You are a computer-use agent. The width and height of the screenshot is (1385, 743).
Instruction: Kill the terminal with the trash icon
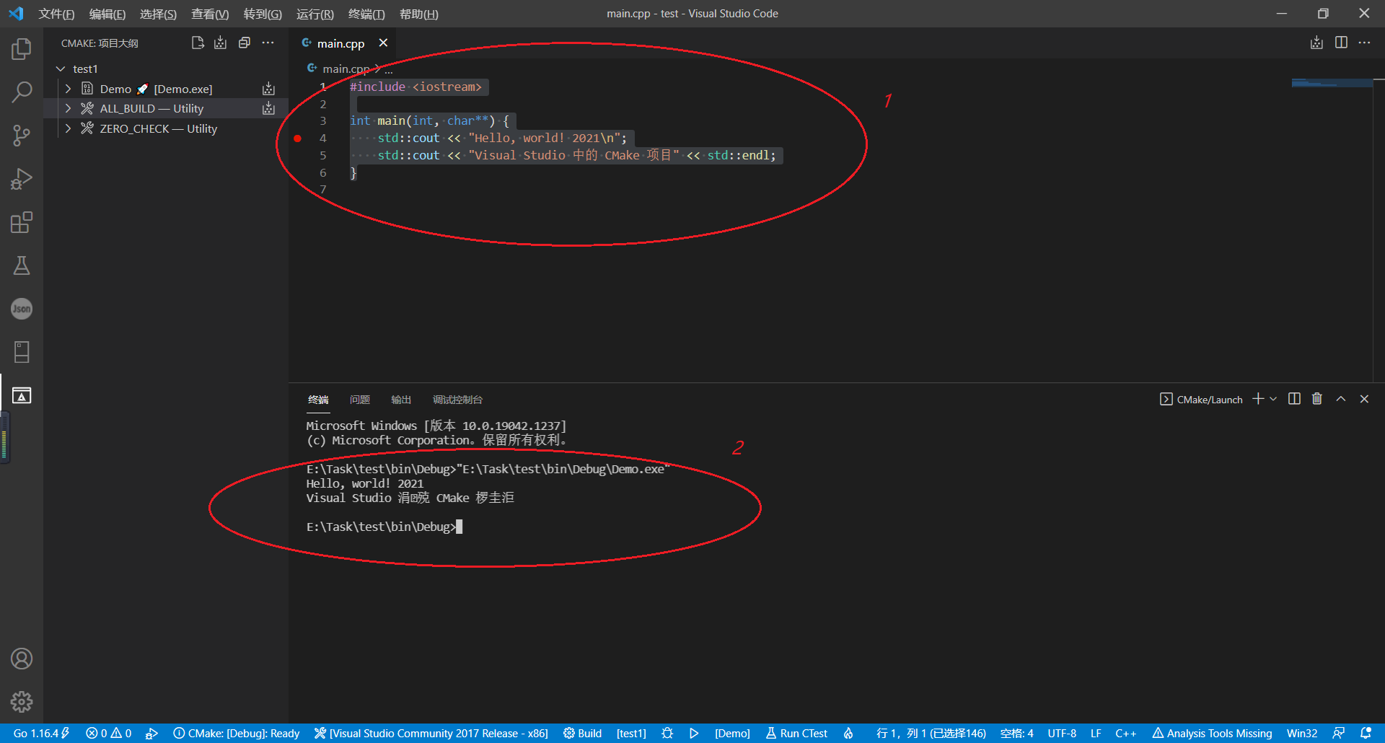point(1316,398)
